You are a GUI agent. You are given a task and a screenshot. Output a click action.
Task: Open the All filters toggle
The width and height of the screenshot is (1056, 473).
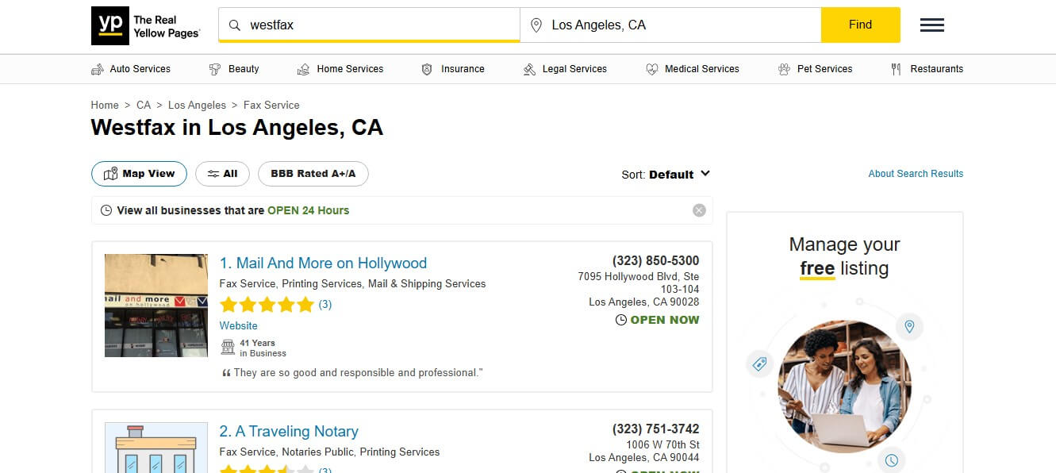[222, 173]
